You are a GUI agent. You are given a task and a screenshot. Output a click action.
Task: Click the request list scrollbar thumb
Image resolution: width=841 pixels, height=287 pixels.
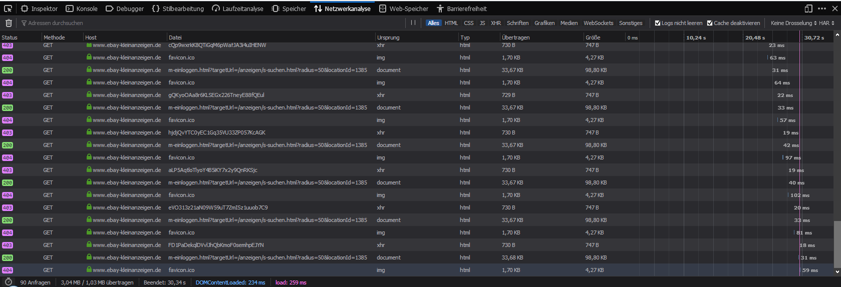coord(837,244)
